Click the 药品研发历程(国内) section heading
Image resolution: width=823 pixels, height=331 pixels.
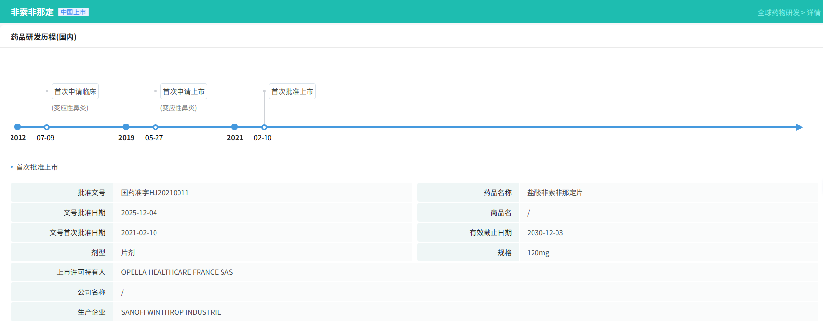coord(44,37)
